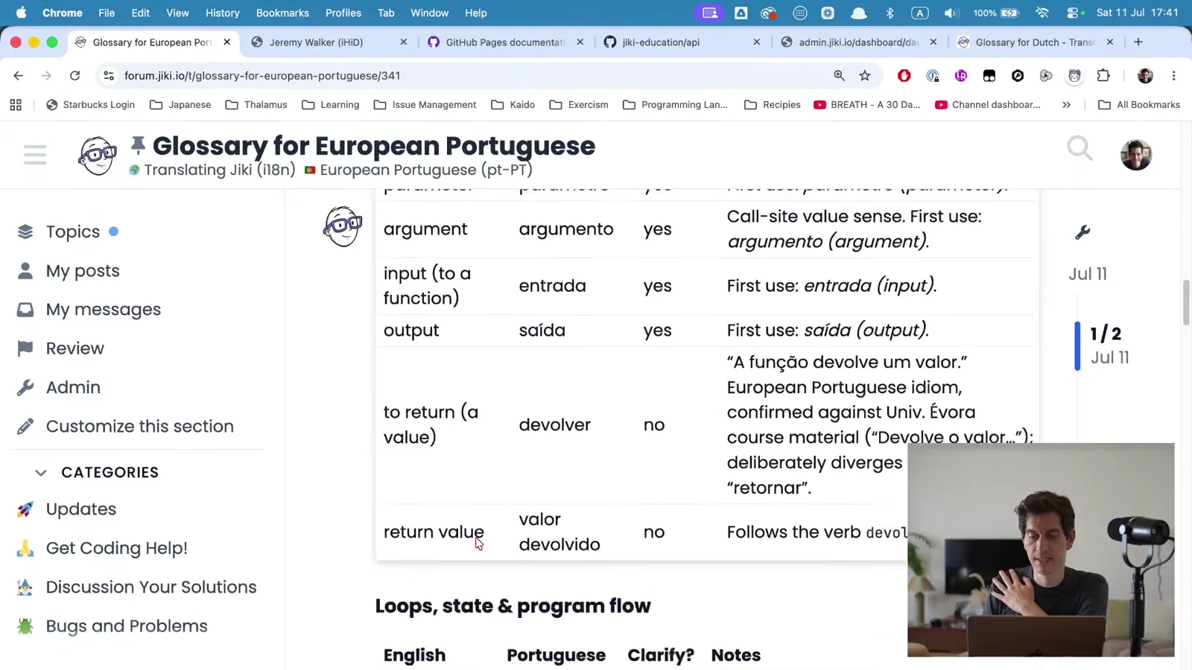Open the Exercism bookmarks folder
The height and width of the screenshot is (670, 1192).
(x=579, y=105)
